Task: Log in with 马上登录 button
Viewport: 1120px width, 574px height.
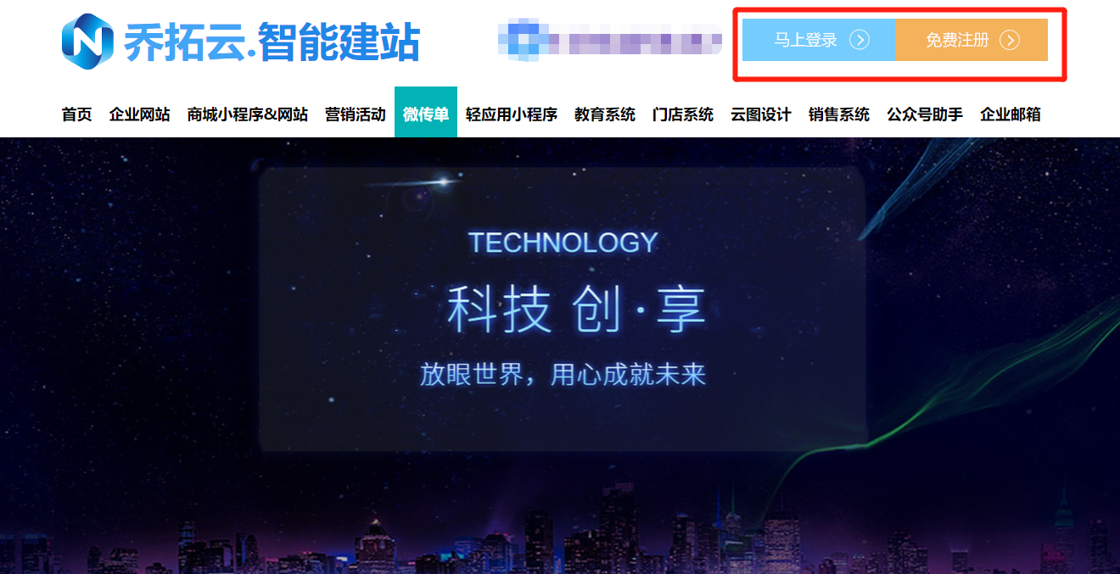Action: [x=819, y=40]
